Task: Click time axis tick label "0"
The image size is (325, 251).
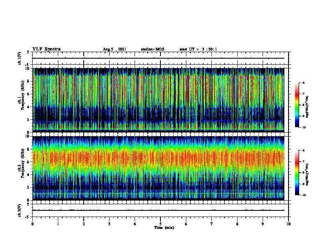Action: click(x=32, y=224)
